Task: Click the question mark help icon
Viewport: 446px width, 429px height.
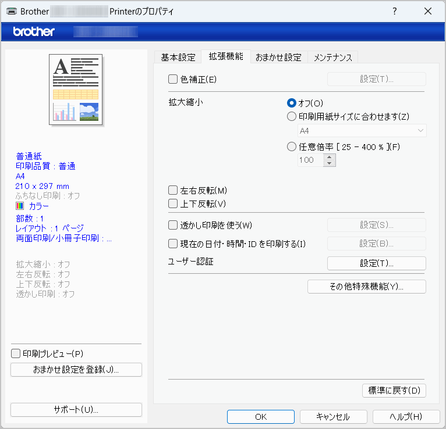Action: point(395,12)
